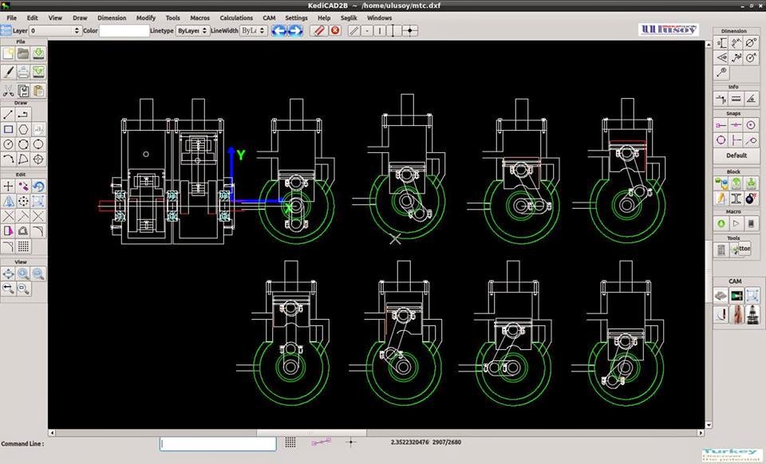Open the CAM menu
This screenshot has width=766, height=464.
269,18
